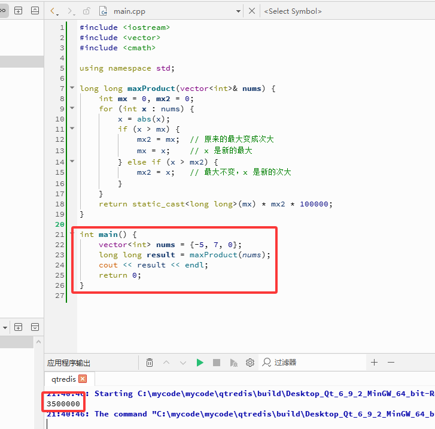The width and height of the screenshot is (435, 429).
Task: Select the qtredis output tab
Action: pyautogui.click(x=63, y=379)
